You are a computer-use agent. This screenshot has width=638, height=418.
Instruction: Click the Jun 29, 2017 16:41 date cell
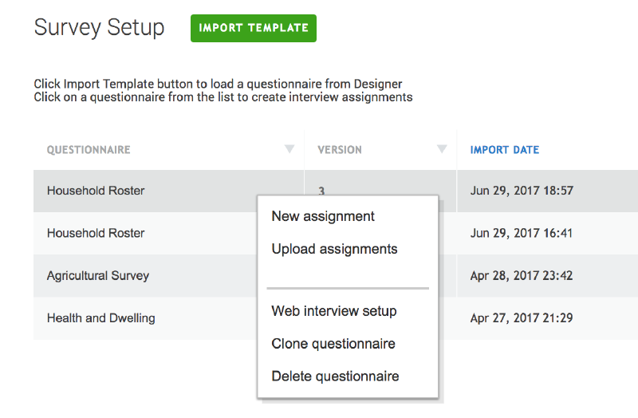(x=522, y=234)
